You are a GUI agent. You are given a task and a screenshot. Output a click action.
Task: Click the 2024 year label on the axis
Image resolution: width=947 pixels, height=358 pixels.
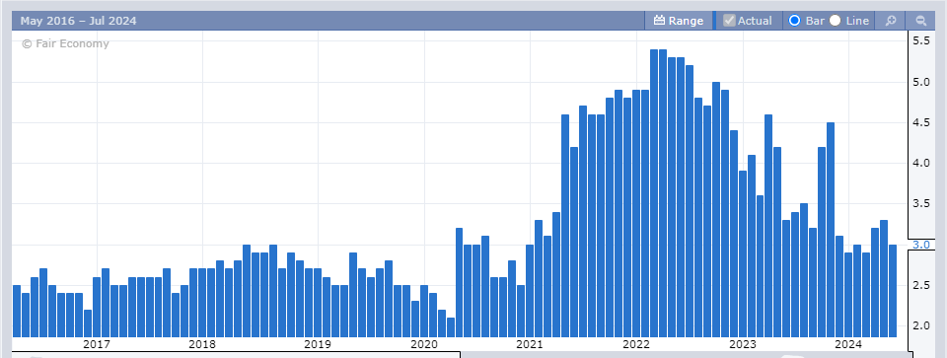pyautogui.click(x=848, y=344)
